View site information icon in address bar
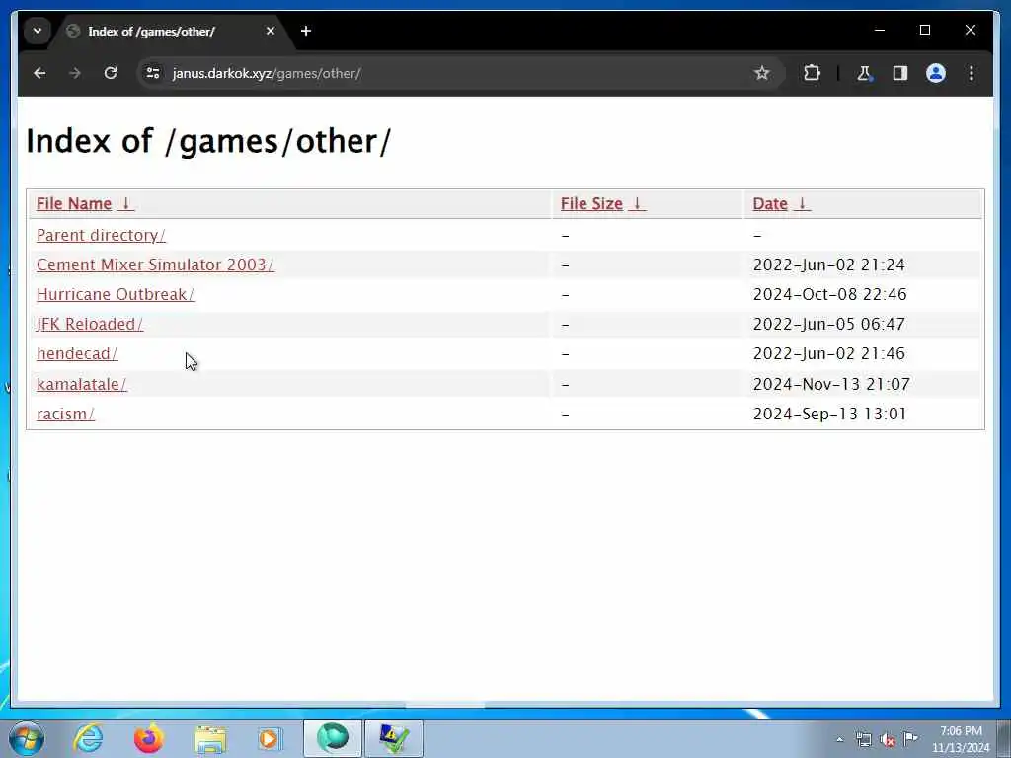The width and height of the screenshot is (1011, 758). point(153,73)
